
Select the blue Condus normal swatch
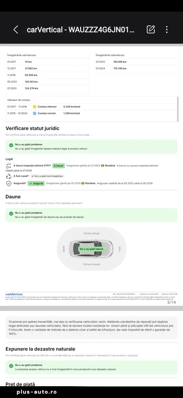(35, 113)
